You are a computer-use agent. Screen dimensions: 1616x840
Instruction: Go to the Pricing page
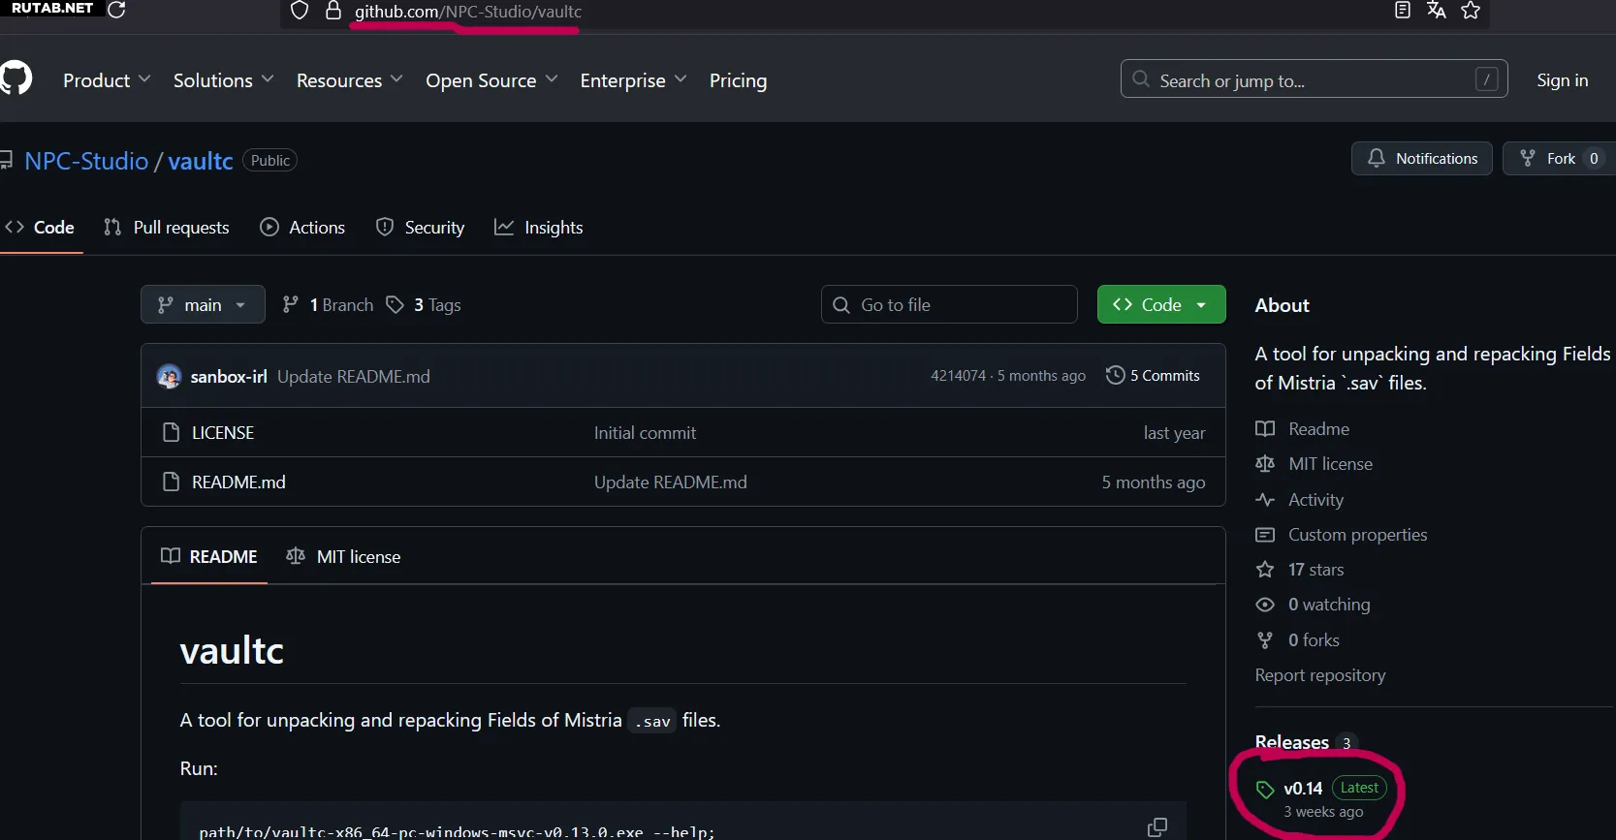click(738, 80)
